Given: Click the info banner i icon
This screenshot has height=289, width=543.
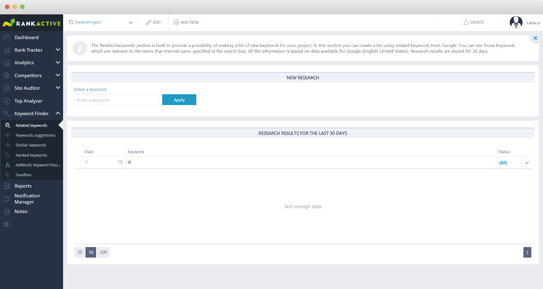Looking at the screenshot, I should (80, 48).
